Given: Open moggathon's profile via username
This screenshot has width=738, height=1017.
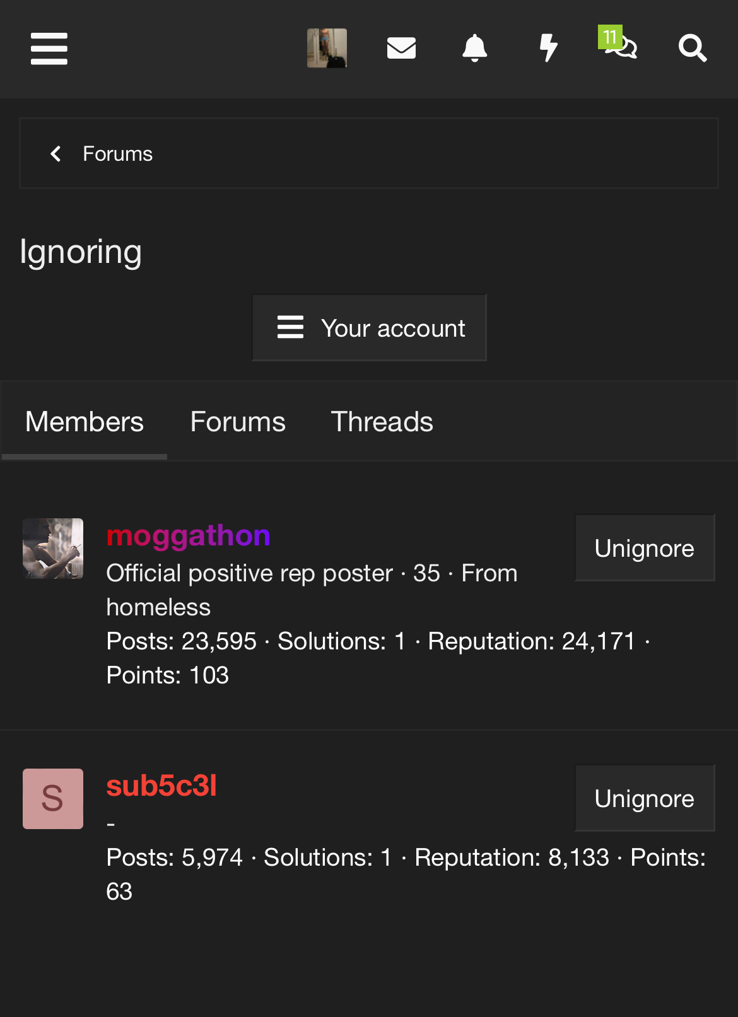Looking at the screenshot, I should [189, 536].
